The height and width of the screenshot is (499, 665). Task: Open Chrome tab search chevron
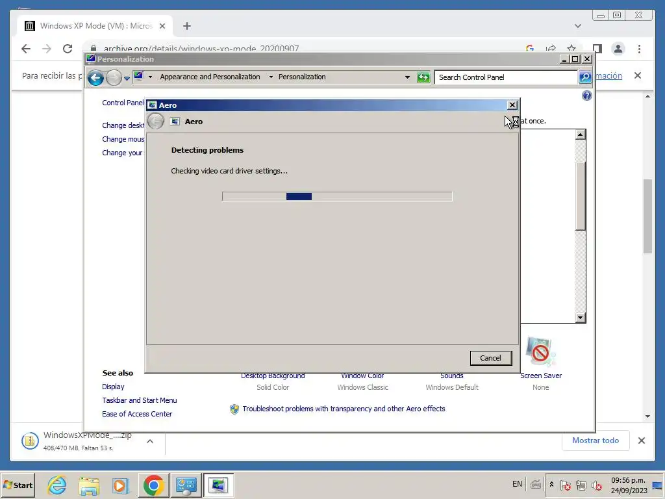pos(577,26)
